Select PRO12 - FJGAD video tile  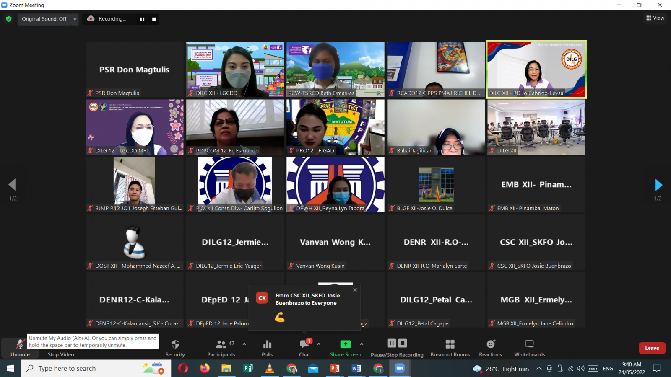click(335, 127)
